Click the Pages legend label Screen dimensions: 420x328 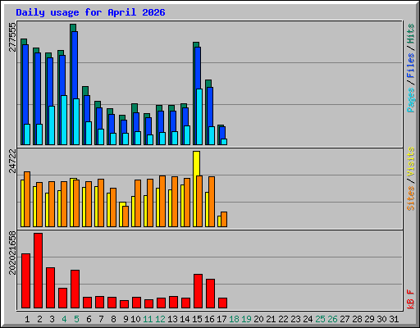(410, 100)
